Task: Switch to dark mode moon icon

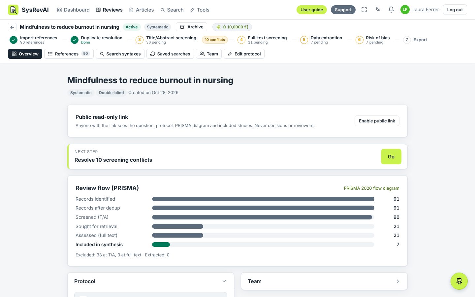Action: (378, 9)
